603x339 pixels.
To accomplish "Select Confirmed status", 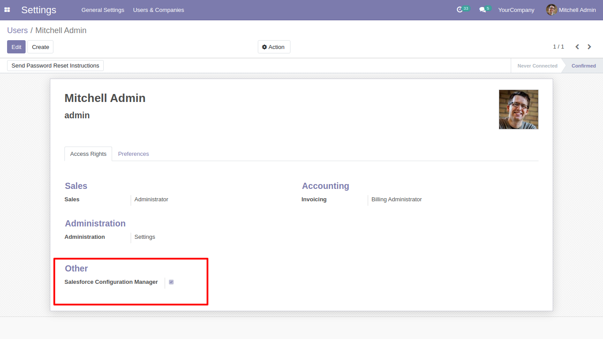I will click(584, 66).
